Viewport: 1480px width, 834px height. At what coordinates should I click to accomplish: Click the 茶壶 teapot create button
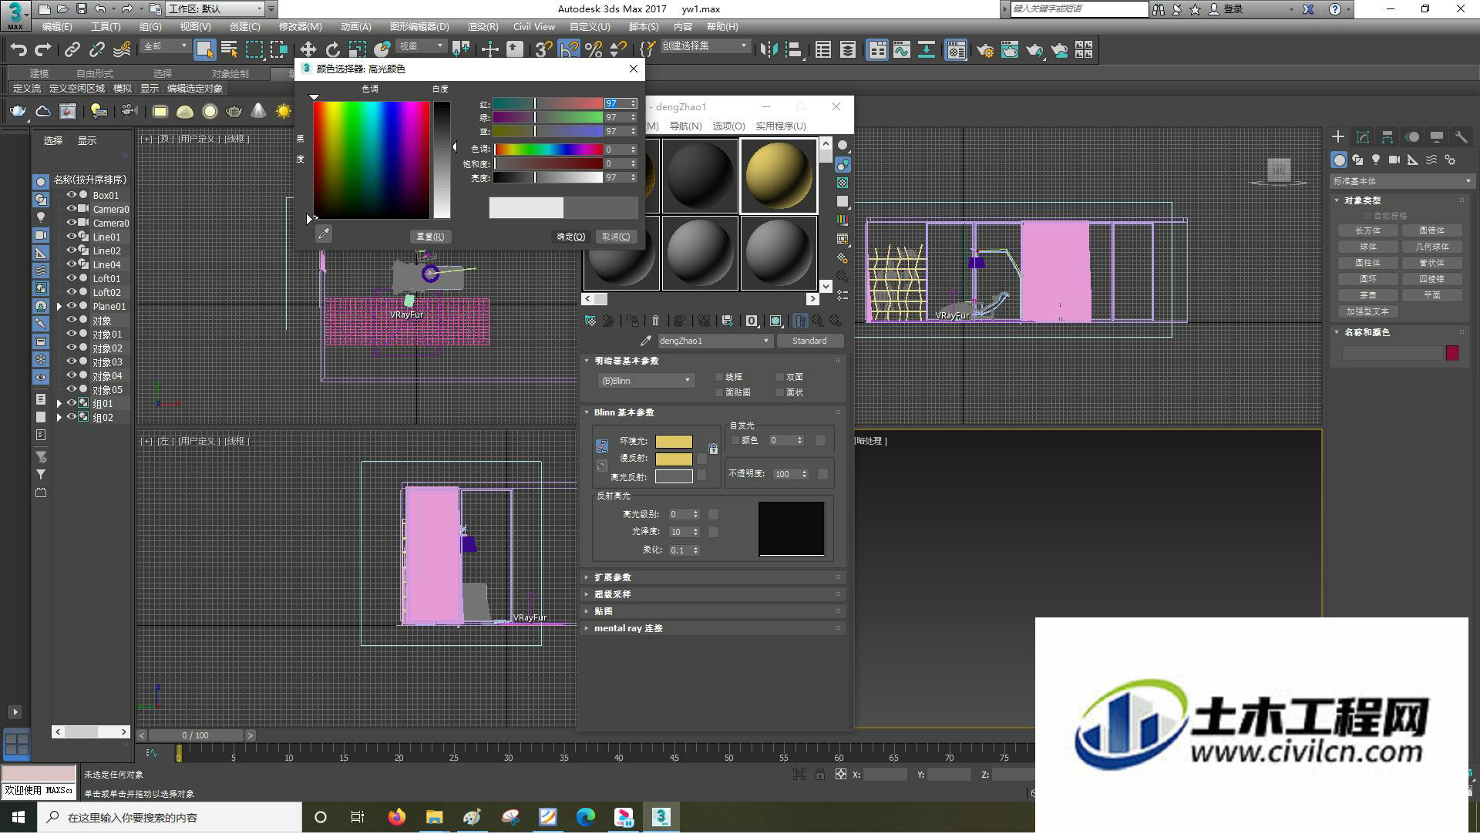[x=1367, y=295]
